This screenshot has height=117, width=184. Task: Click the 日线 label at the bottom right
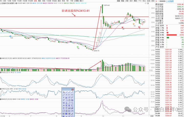click(152, 116)
